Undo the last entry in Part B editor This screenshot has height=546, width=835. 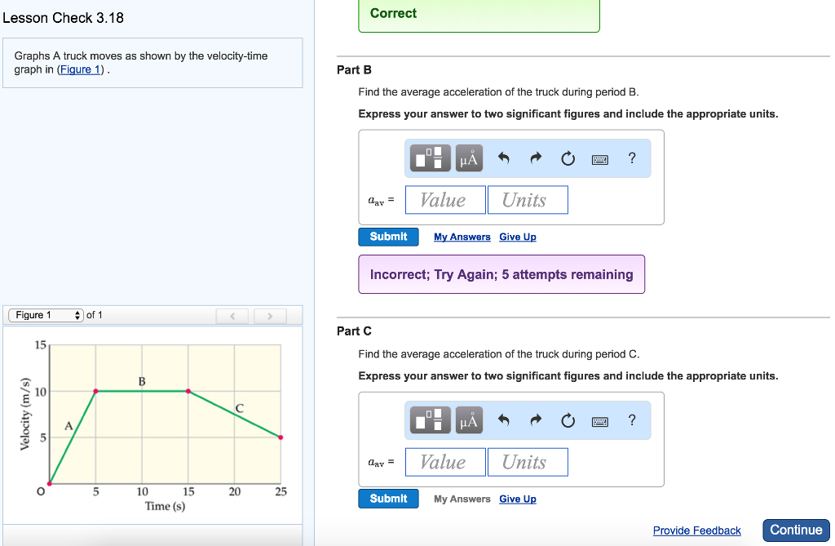click(x=503, y=158)
